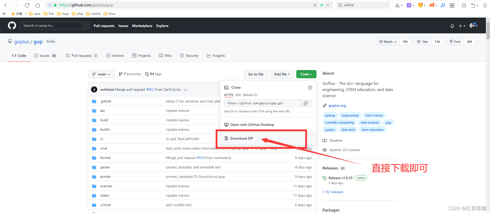Toggle browser brightness night mode icon
Viewport: 490px width, 213px height.
[464, 5]
